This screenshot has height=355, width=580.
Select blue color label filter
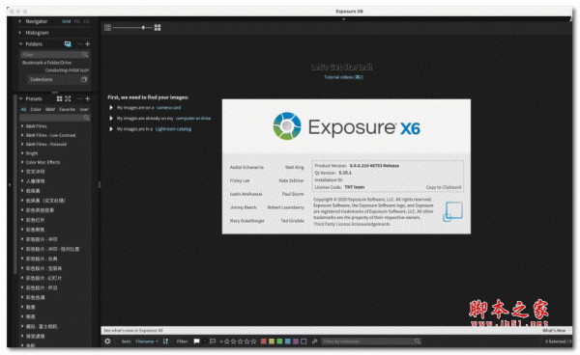click(287, 341)
